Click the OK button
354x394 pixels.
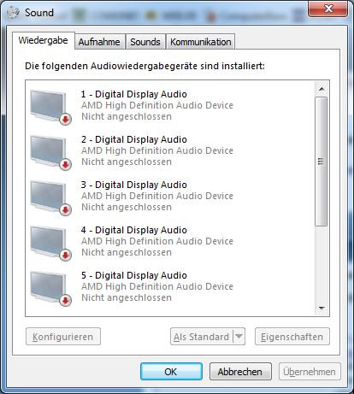click(171, 372)
